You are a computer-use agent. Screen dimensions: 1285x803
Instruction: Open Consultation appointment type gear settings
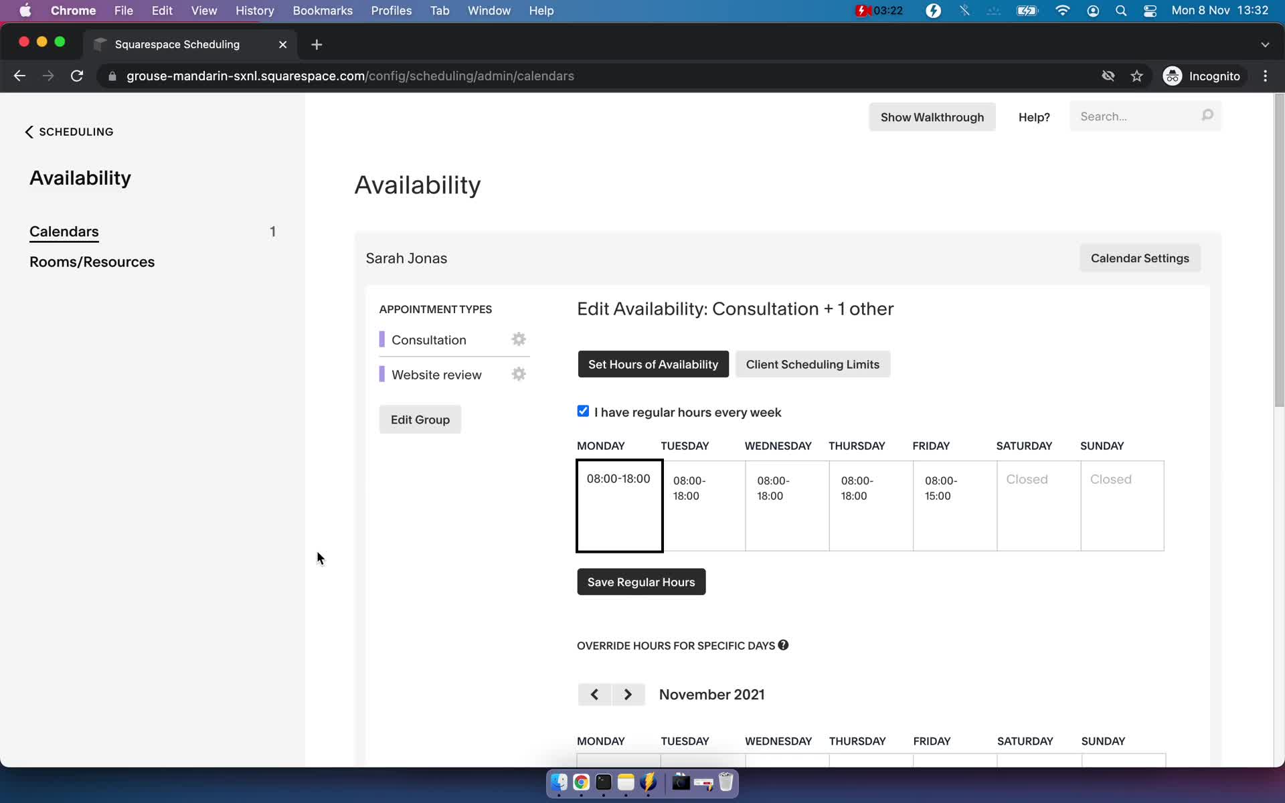coord(519,339)
